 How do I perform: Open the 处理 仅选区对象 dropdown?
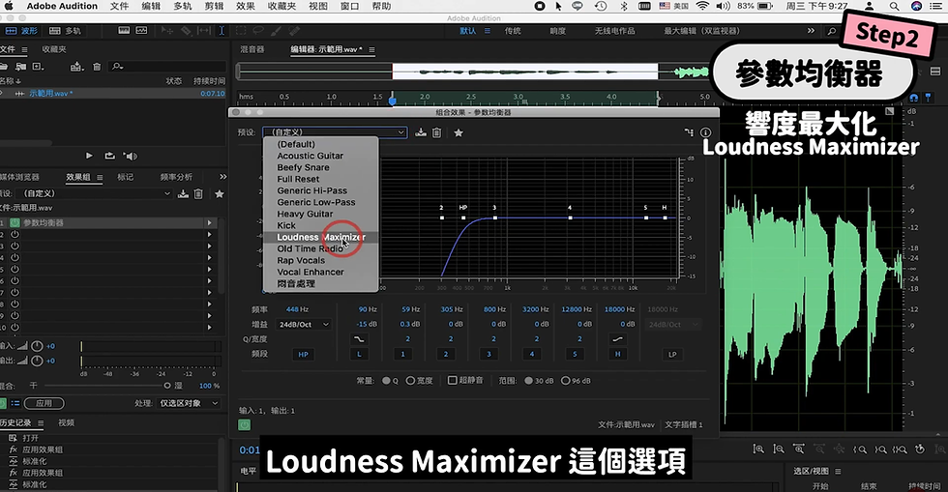click(190, 403)
